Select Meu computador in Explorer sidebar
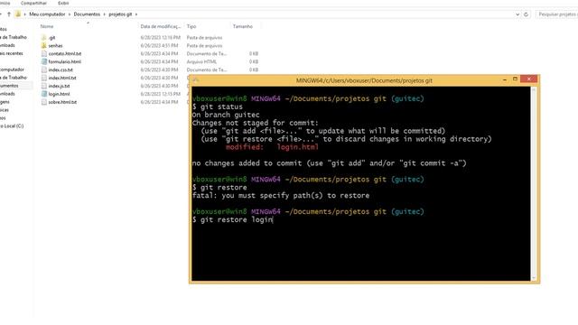 [x=12, y=70]
